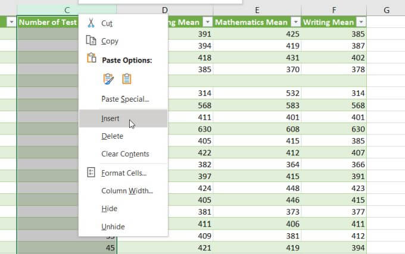This screenshot has height=254, width=405.
Task: Click the Paste Options clipboard icon
Action: click(x=91, y=58)
